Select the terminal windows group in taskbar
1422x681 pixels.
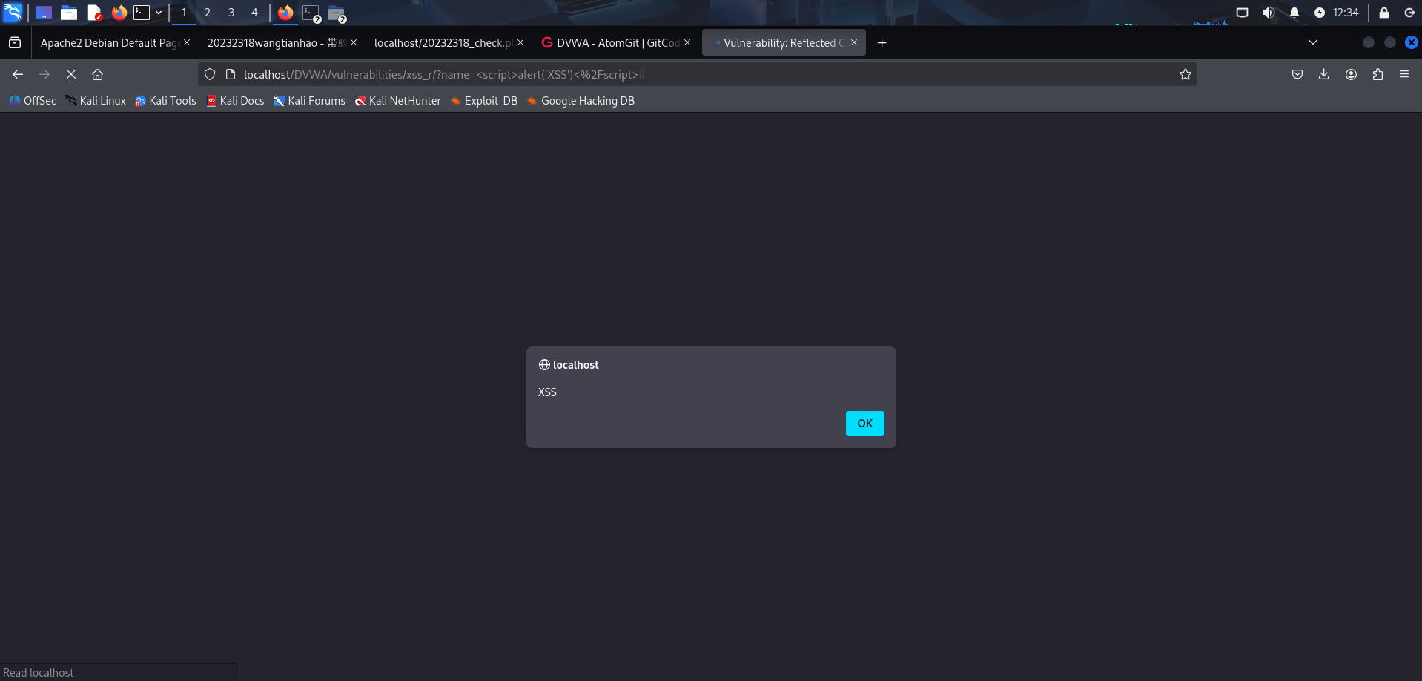click(311, 13)
